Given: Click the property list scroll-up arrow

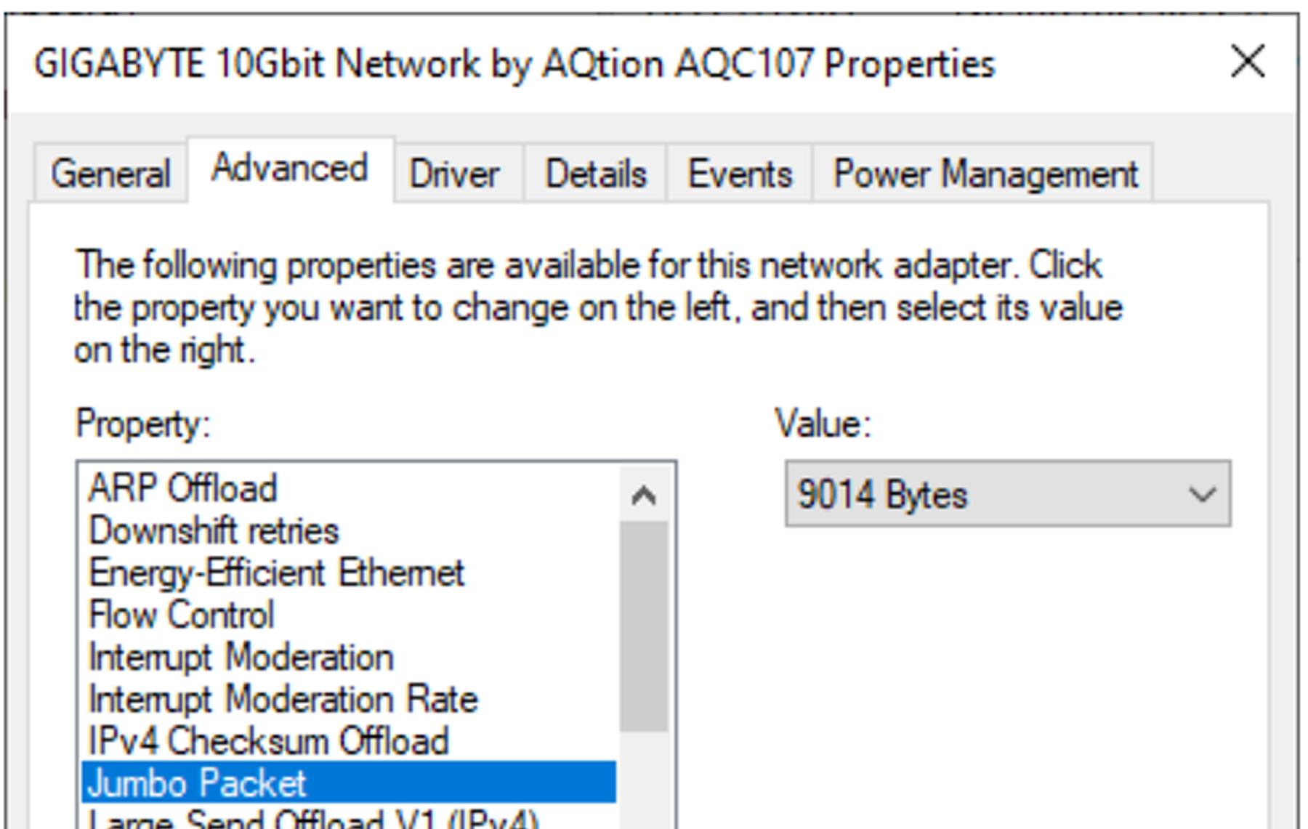Looking at the screenshot, I should tap(644, 496).
